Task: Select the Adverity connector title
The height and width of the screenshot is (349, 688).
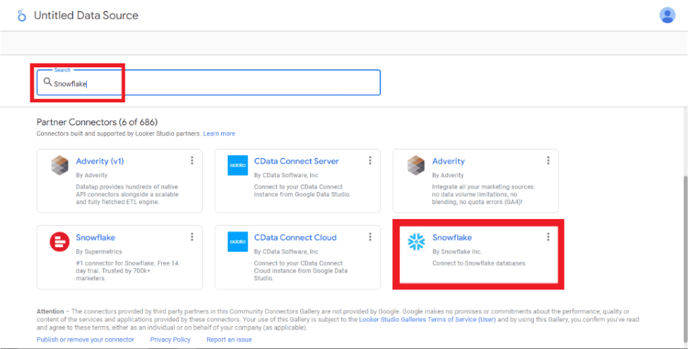Action: (449, 161)
